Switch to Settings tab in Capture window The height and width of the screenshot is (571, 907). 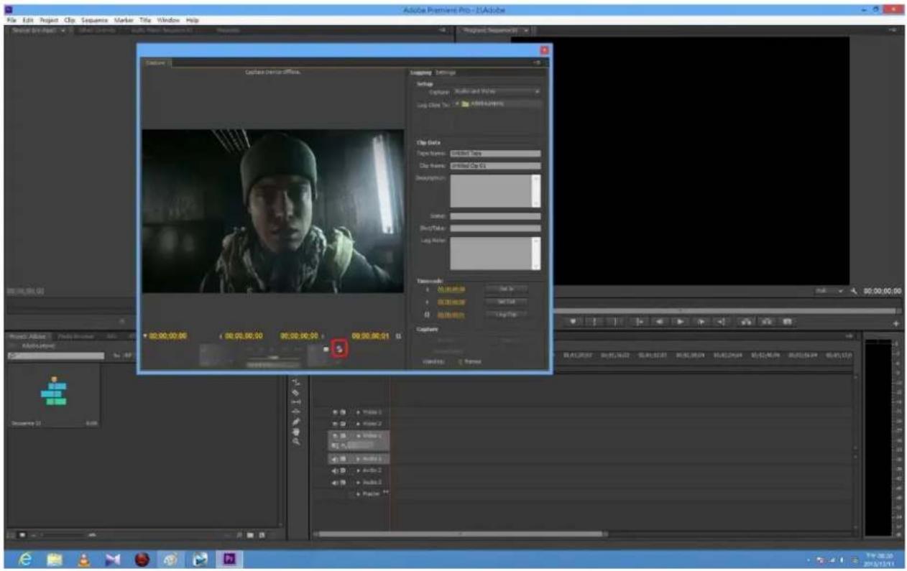[x=446, y=72]
